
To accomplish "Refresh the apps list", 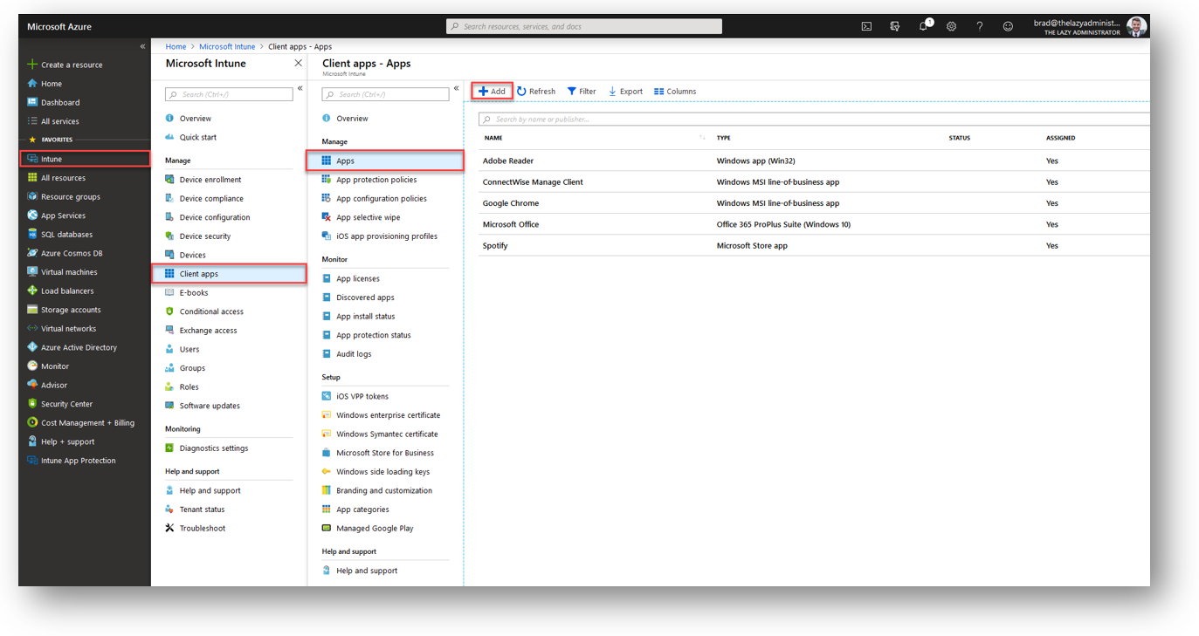I will [536, 91].
